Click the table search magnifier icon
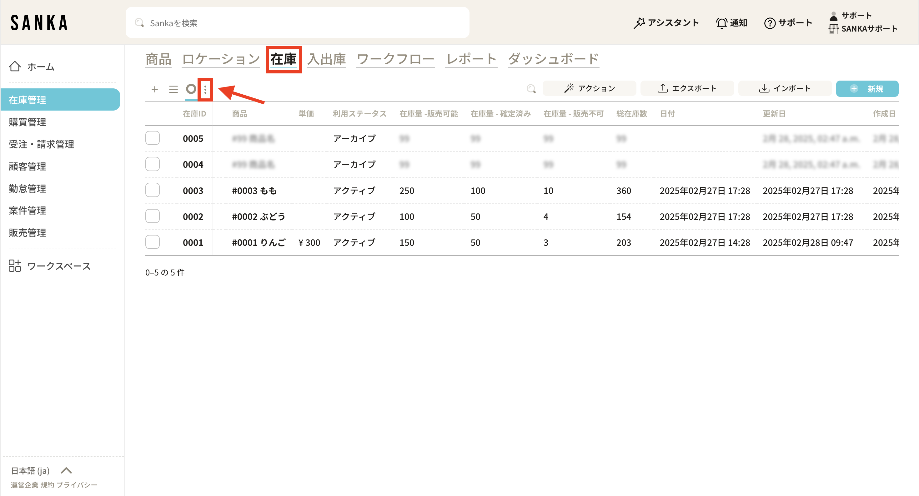Screen dimensions: 919x496 click(531, 89)
